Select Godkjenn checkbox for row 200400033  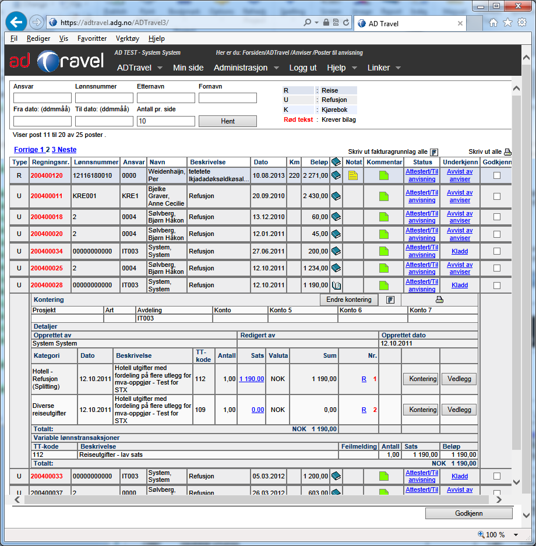tap(497, 476)
